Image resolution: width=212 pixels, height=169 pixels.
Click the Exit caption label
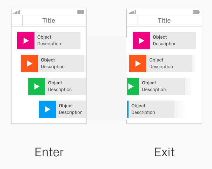tap(165, 152)
